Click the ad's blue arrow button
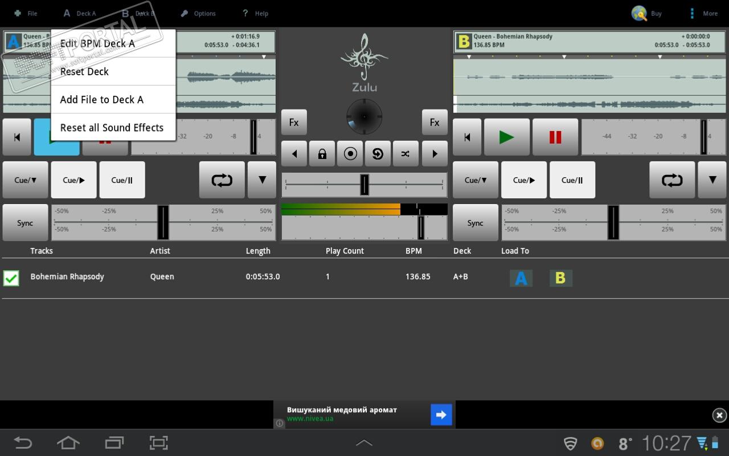The width and height of the screenshot is (729, 456). click(441, 415)
